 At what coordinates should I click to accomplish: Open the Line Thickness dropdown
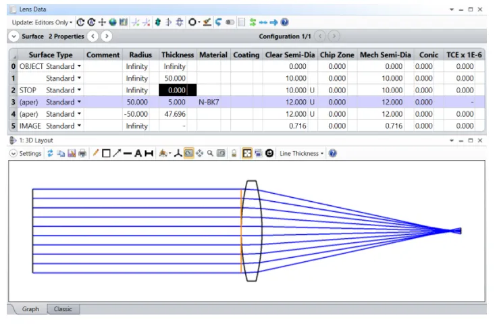302,154
